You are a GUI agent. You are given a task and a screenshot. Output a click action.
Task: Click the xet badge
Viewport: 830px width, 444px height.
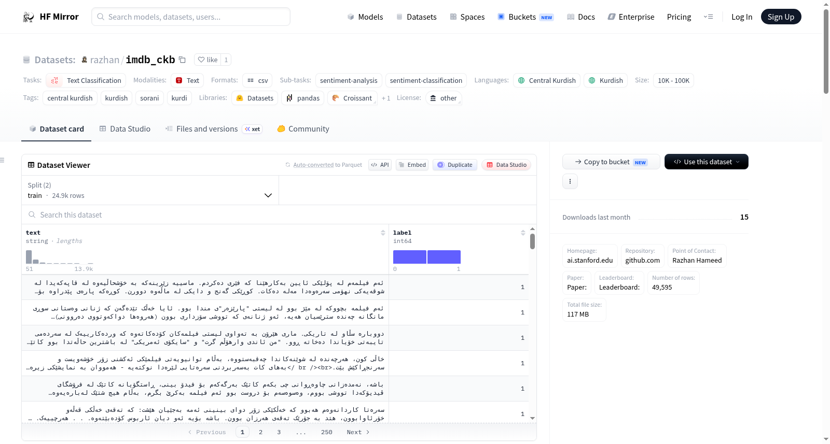pos(252,129)
